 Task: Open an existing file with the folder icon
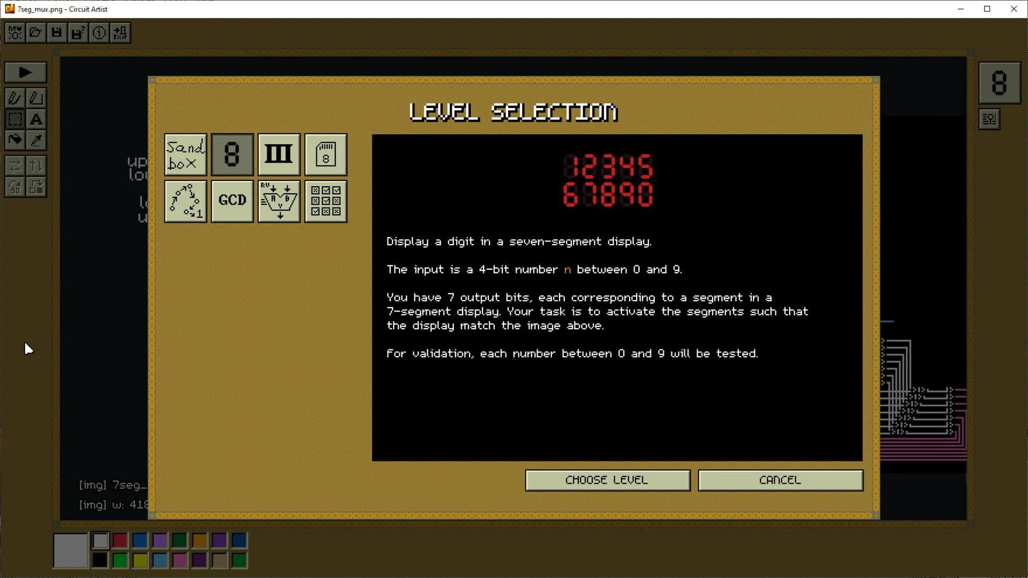pyautogui.click(x=35, y=32)
